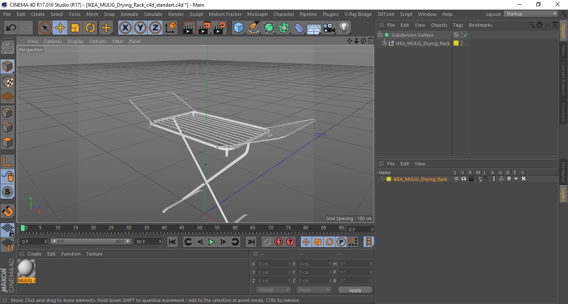This screenshot has height=304, width=568.
Task: Select the Live Selection tool
Action: click(x=45, y=28)
